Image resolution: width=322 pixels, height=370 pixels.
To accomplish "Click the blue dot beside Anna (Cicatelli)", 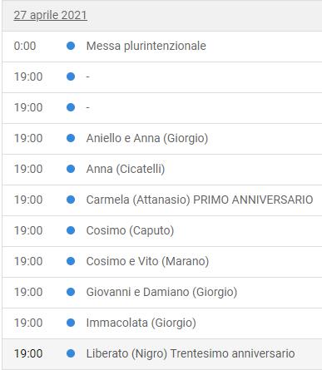I will 71,169.
